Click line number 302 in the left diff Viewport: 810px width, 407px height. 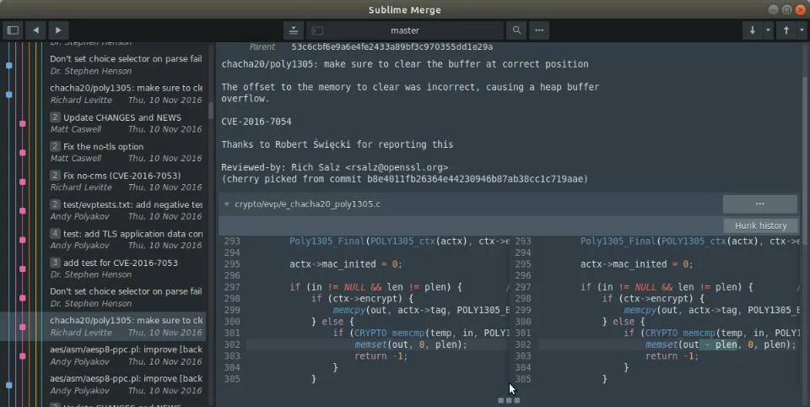point(232,345)
